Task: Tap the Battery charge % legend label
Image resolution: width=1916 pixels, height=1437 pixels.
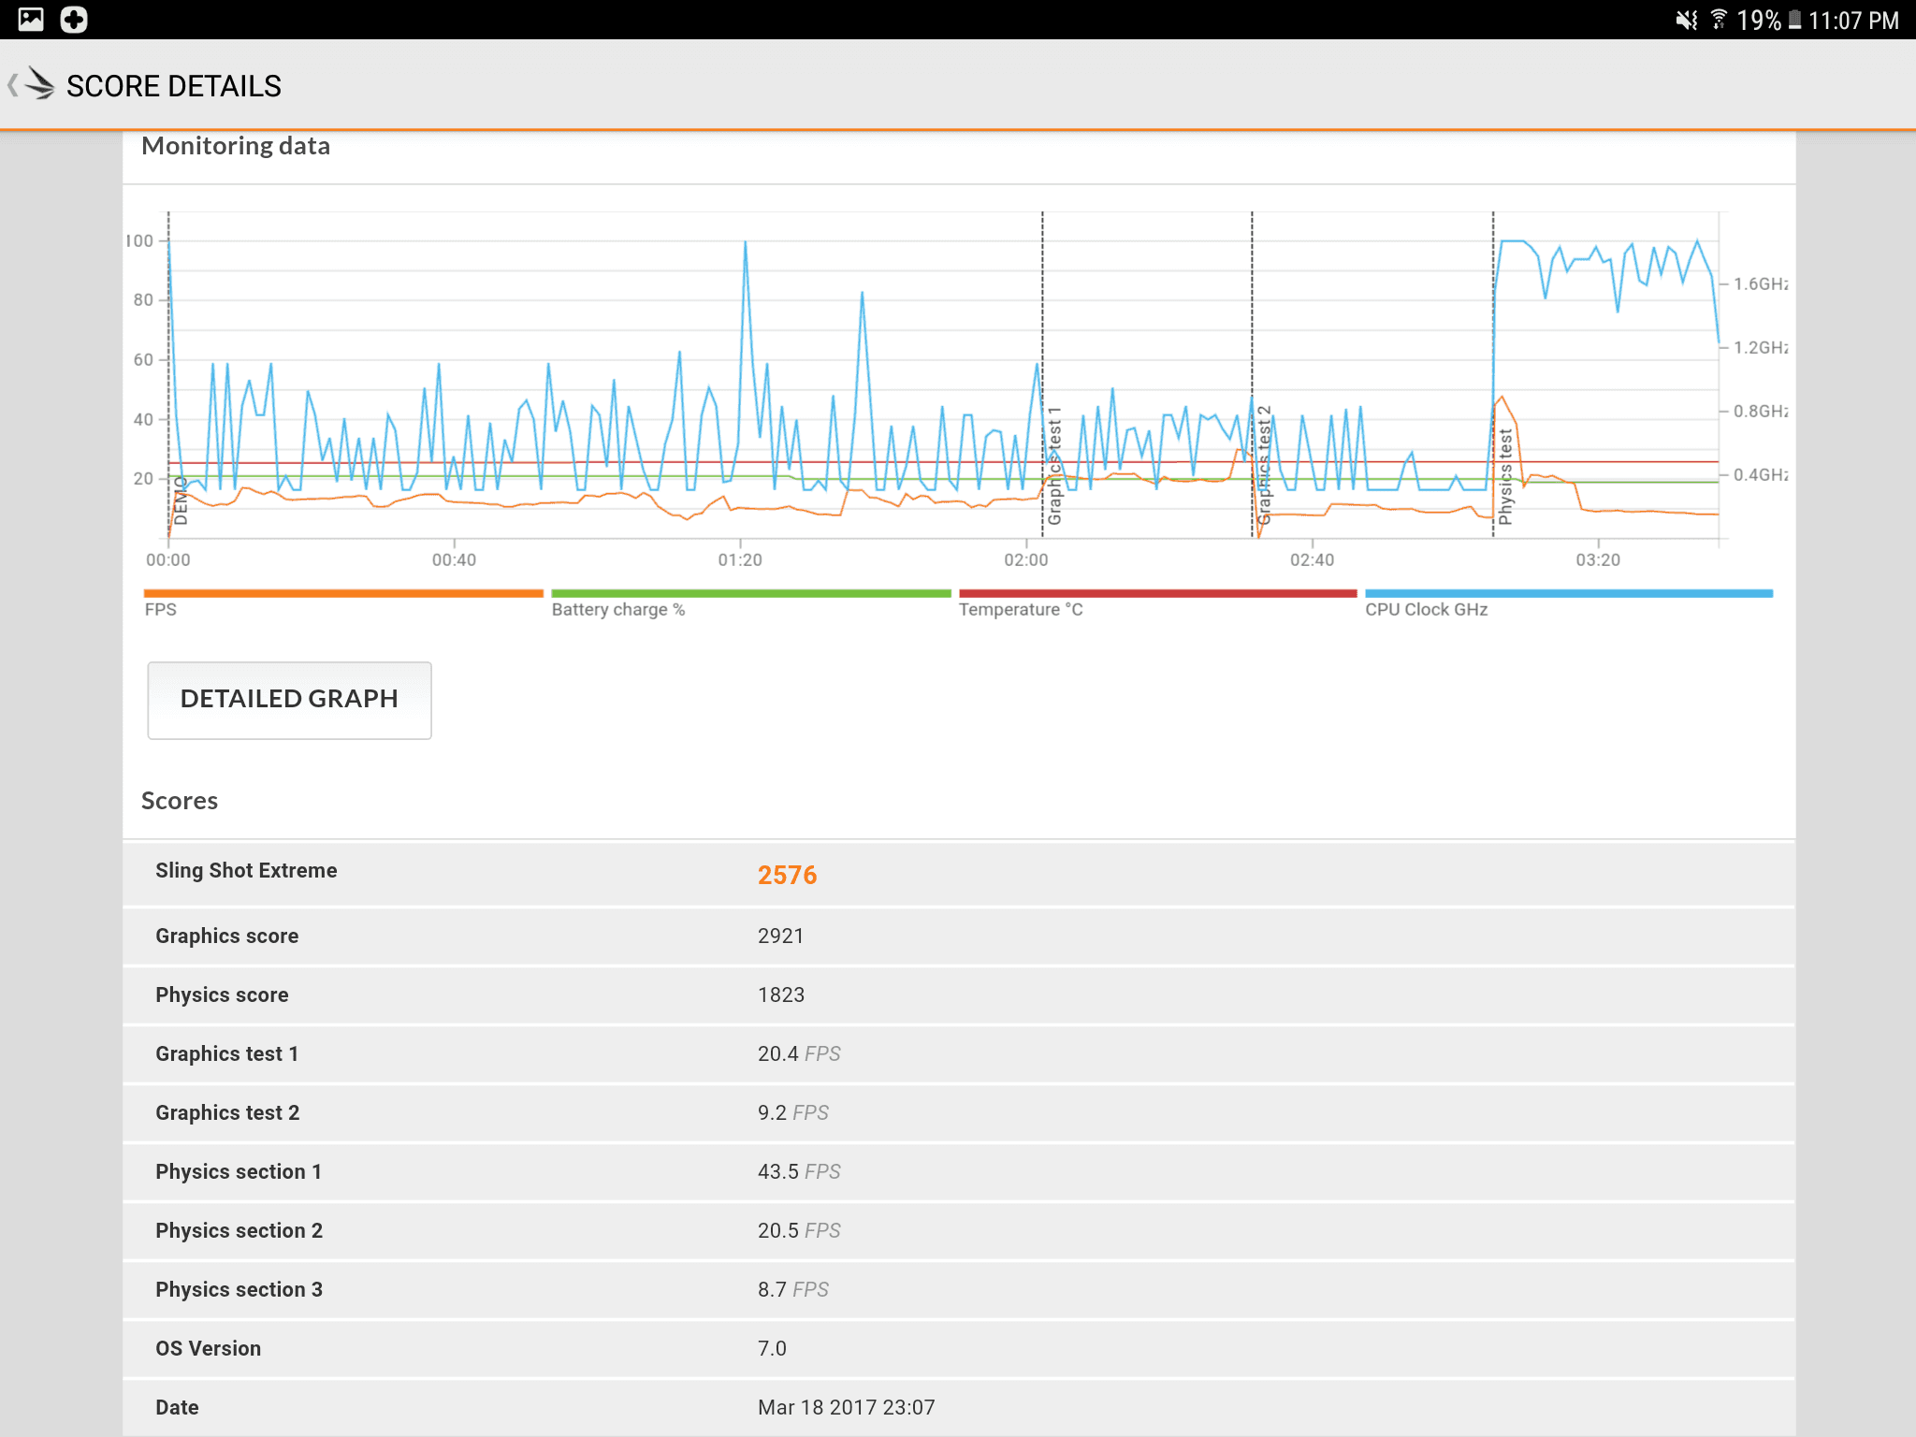Action: 618,610
